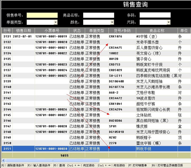Click receipt number 120701-0001-00030
The height and width of the screenshot is (168, 191).
51,149
